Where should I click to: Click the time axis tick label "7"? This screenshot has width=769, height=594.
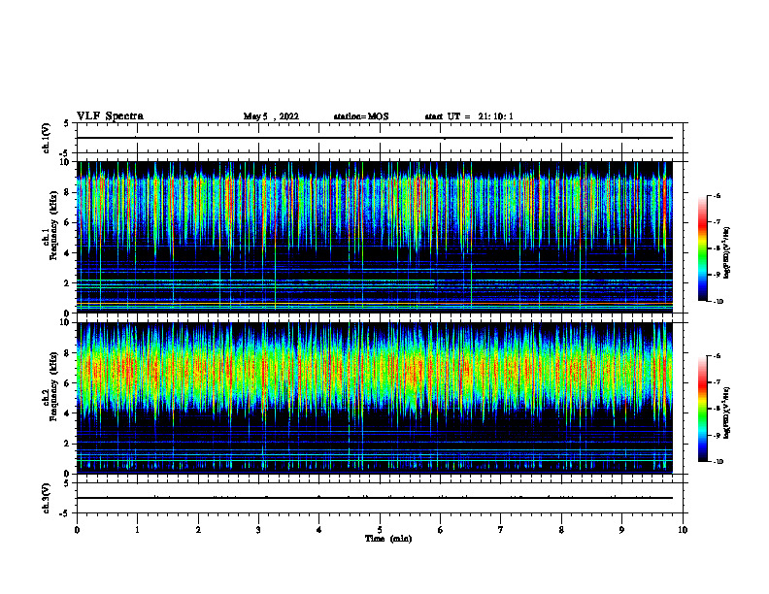tap(501, 530)
